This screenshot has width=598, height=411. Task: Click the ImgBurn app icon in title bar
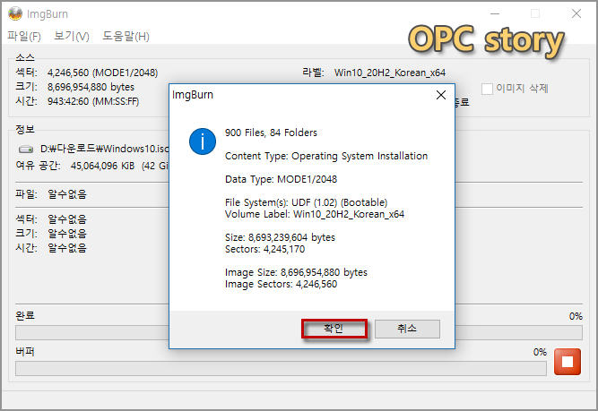[x=15, y=13]
